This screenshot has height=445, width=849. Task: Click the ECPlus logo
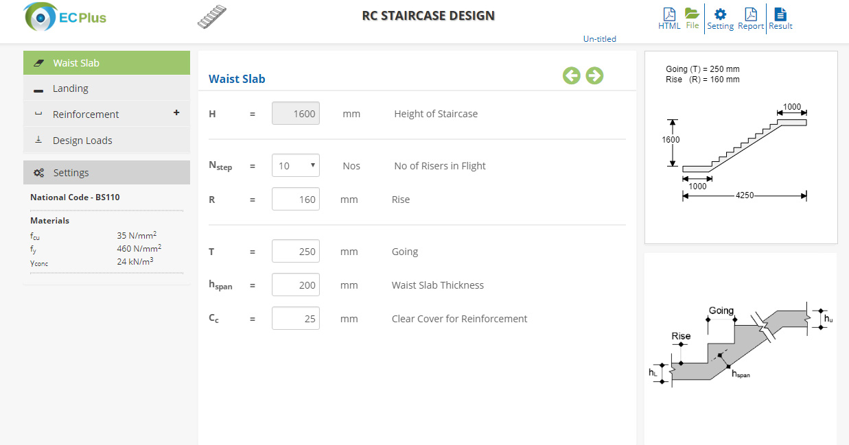click(x=65, y=16)
